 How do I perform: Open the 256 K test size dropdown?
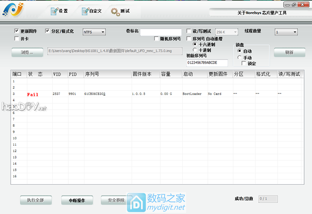226,32
